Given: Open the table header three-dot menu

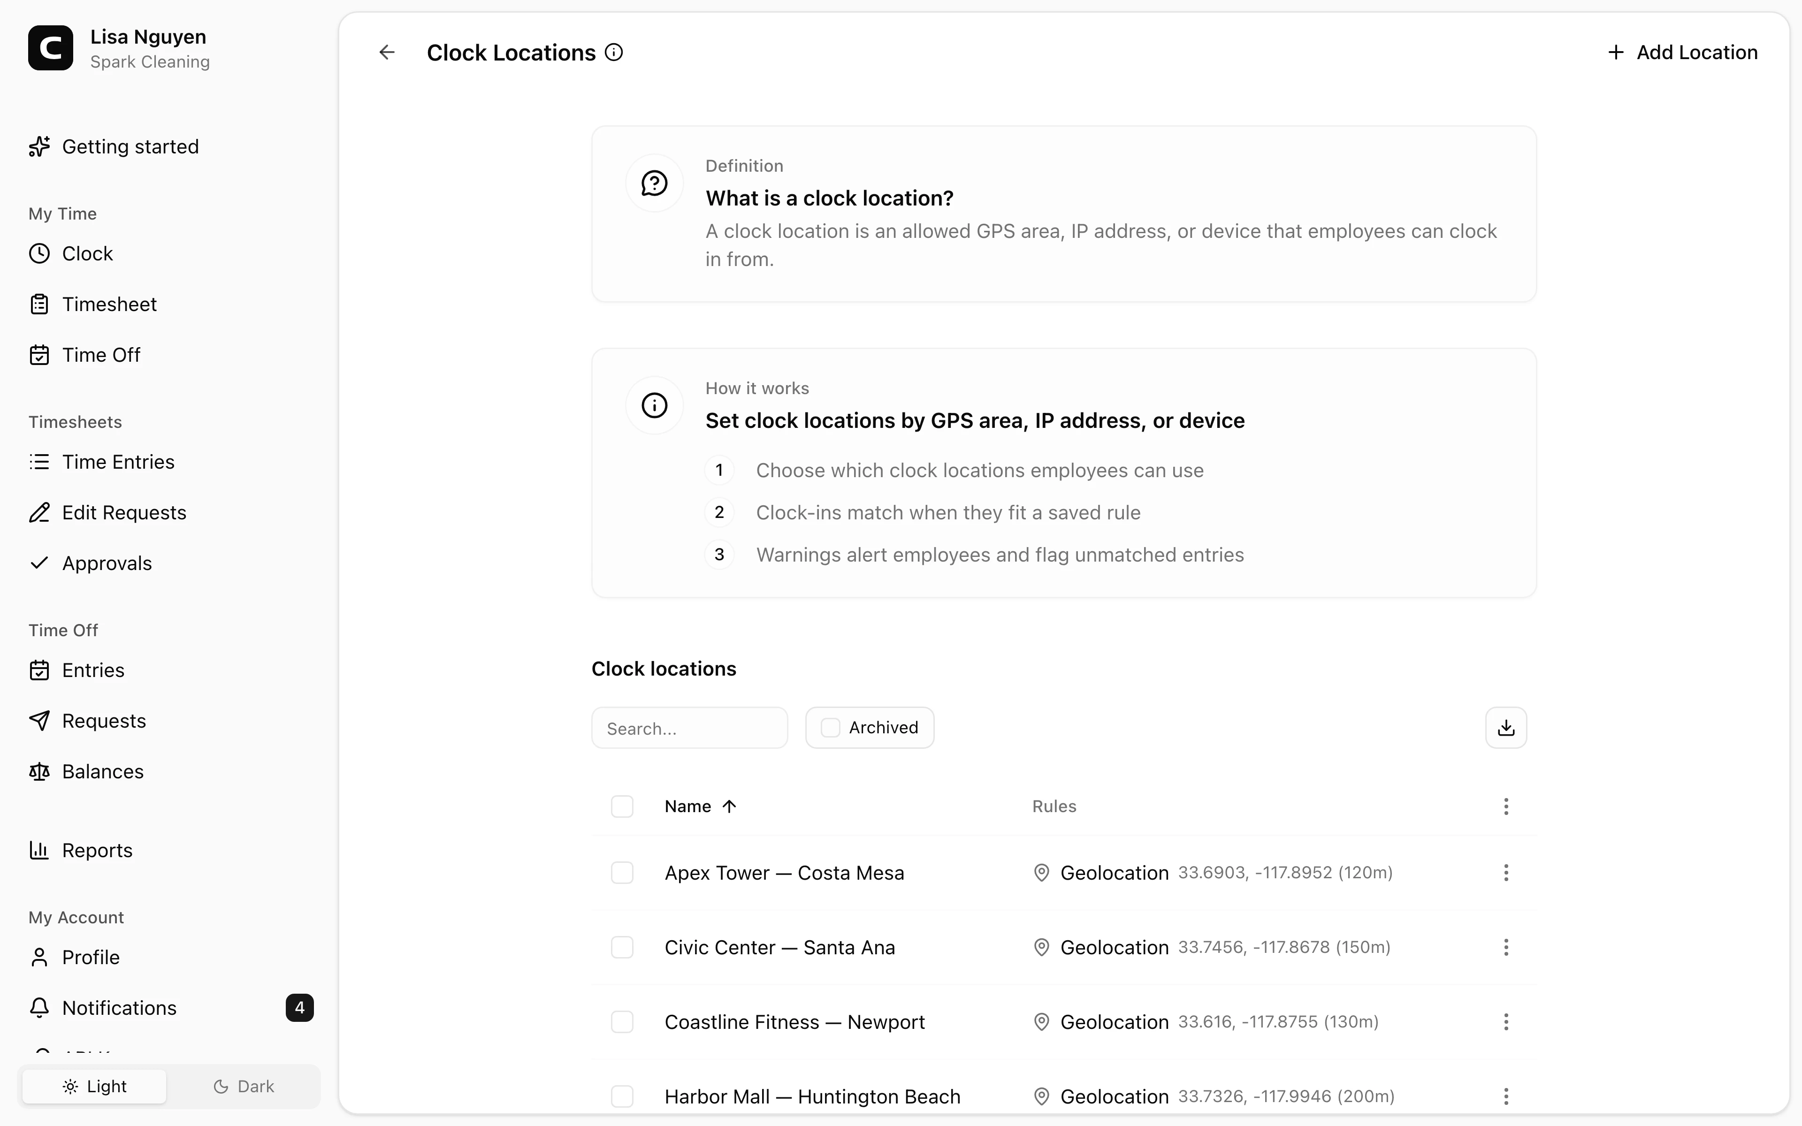Looking at the screenshot, I should (1505, 806).
